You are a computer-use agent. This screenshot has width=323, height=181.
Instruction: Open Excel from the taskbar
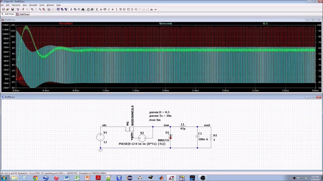point(77,178)
